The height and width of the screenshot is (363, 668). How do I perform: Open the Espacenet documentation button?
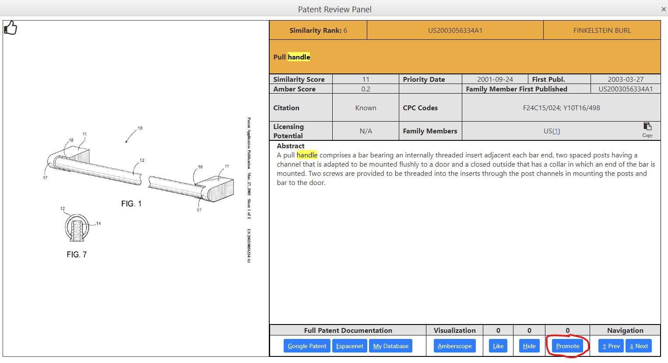click(x=350, y=346)
